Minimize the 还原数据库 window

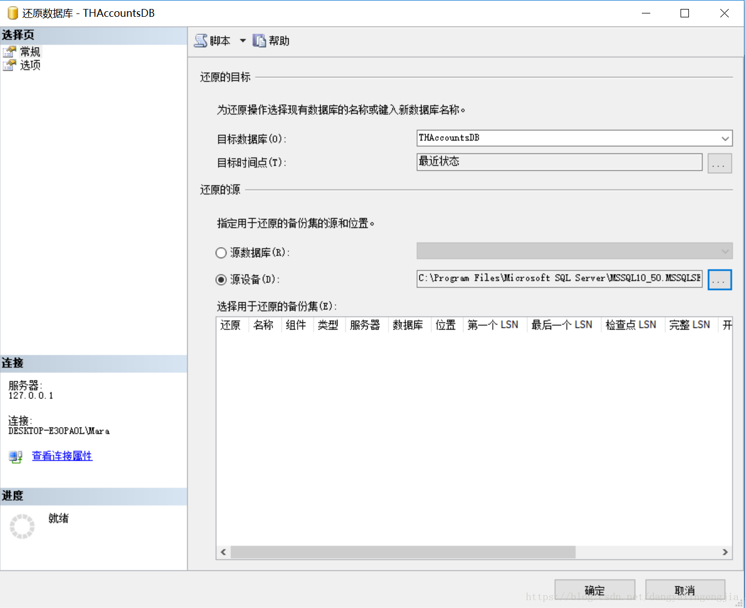click(x=646, y=13)
